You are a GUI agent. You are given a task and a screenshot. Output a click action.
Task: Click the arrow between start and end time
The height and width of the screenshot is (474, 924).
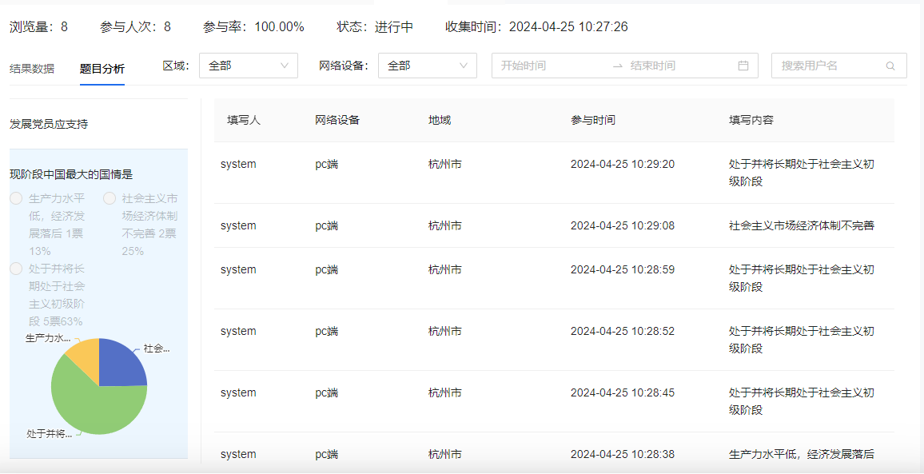click(x=617, y=66)
